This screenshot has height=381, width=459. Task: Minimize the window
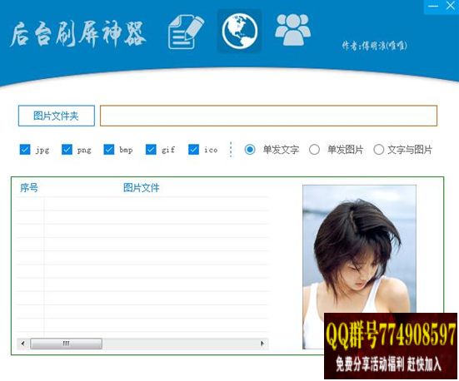point(433,6)
